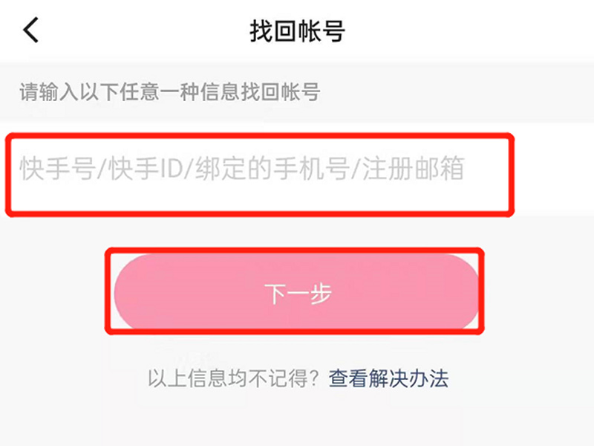Click the 找回帐号 page title
The image size is (594, 446).
pos(297,31)
